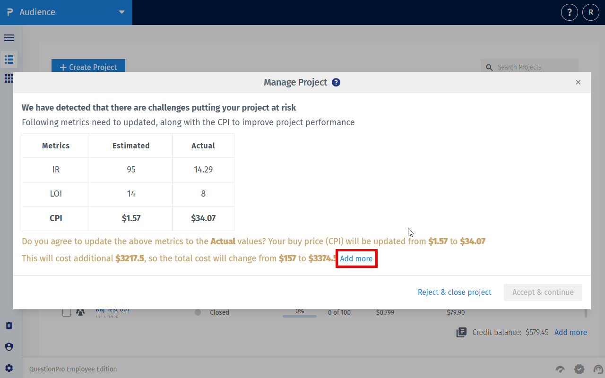Click the credit balance book icon
The width and height of the screenshot is (605, 378).
[461, 332]
